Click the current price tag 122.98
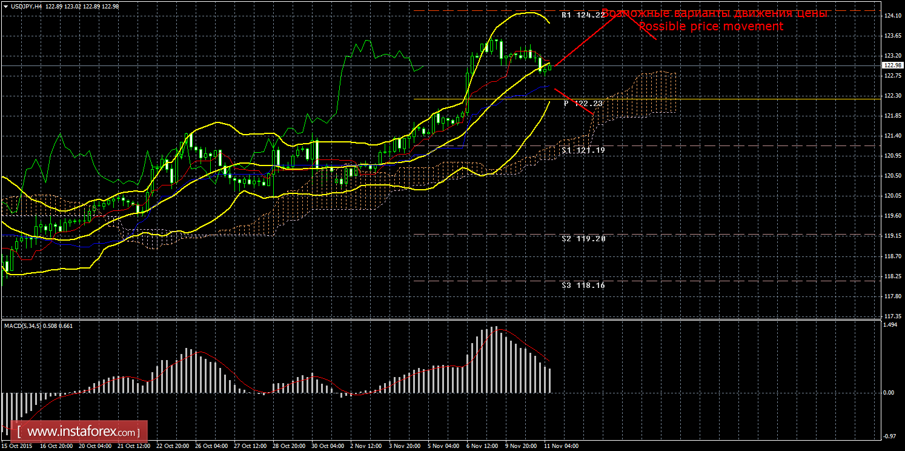This screenshot has width=905, height=451. coord(891,65)
